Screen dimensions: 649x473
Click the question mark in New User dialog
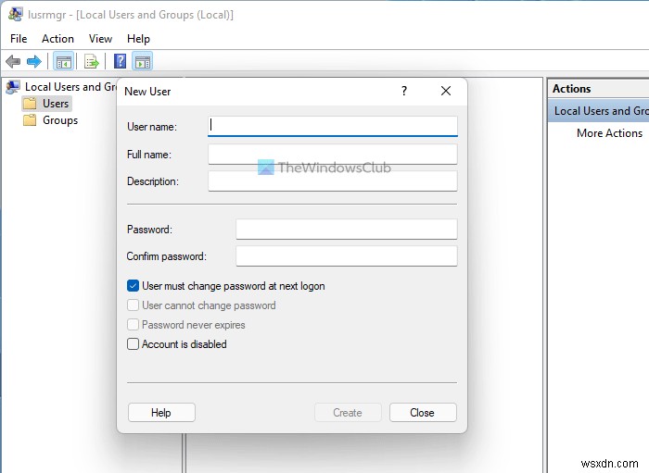pos(404,91)
